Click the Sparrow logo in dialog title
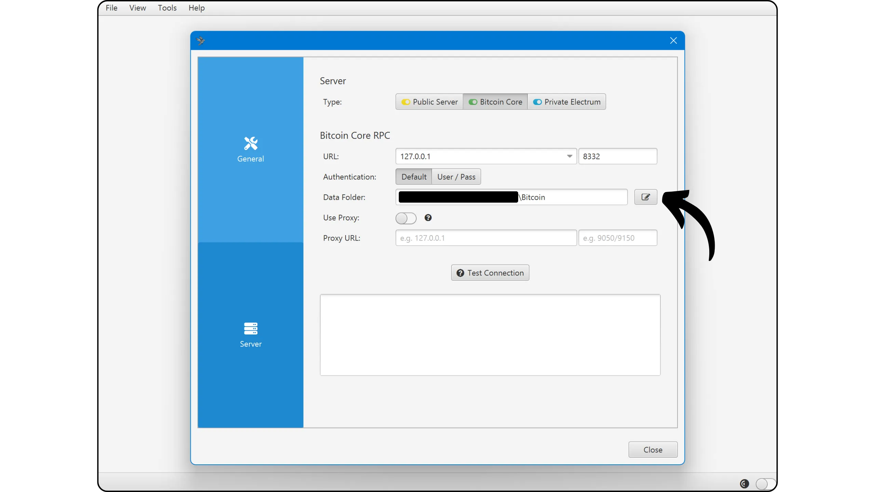The height and width of the screenshot is (492, 875). coord(201,41)
